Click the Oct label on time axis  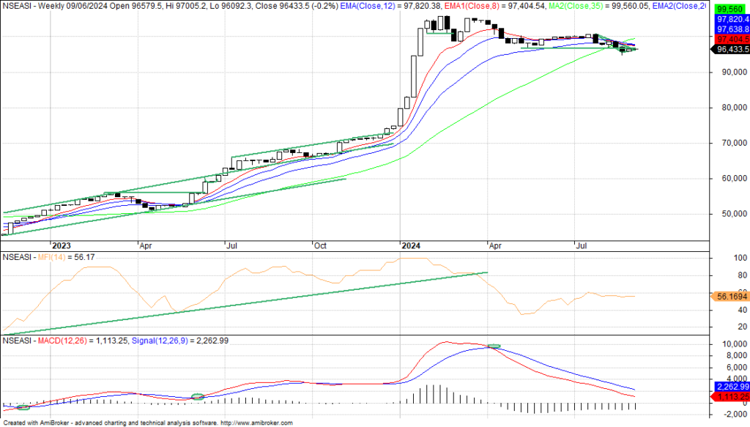[319, 246]
